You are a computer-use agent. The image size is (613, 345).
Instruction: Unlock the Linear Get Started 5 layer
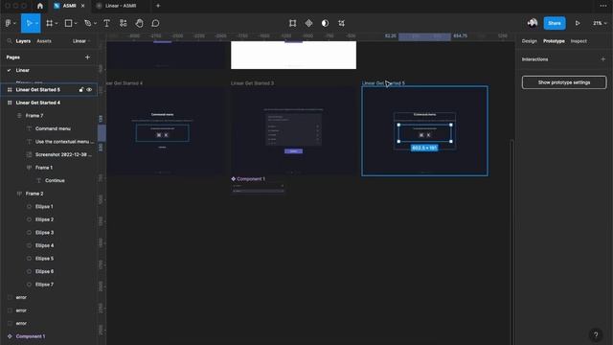click(80, 89)
